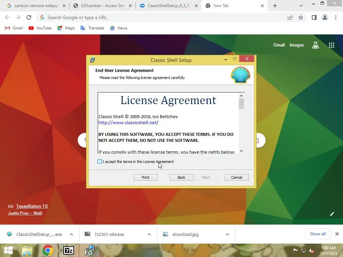Open Tessellation 15 wallpaper link

click(x=32, y=206)
